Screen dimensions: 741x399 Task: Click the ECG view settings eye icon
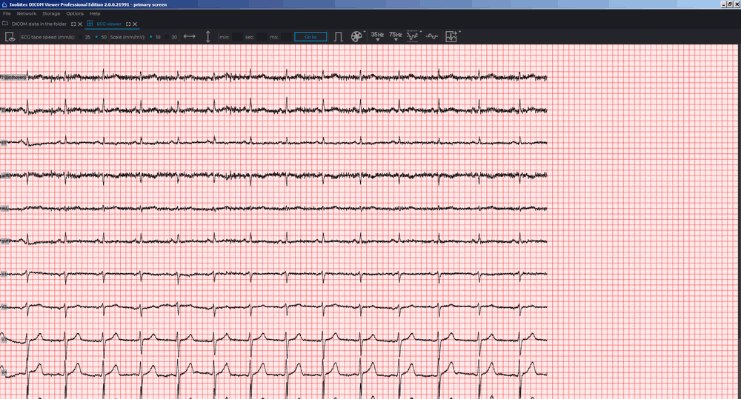pyautogui.click(x=10, y=37)
